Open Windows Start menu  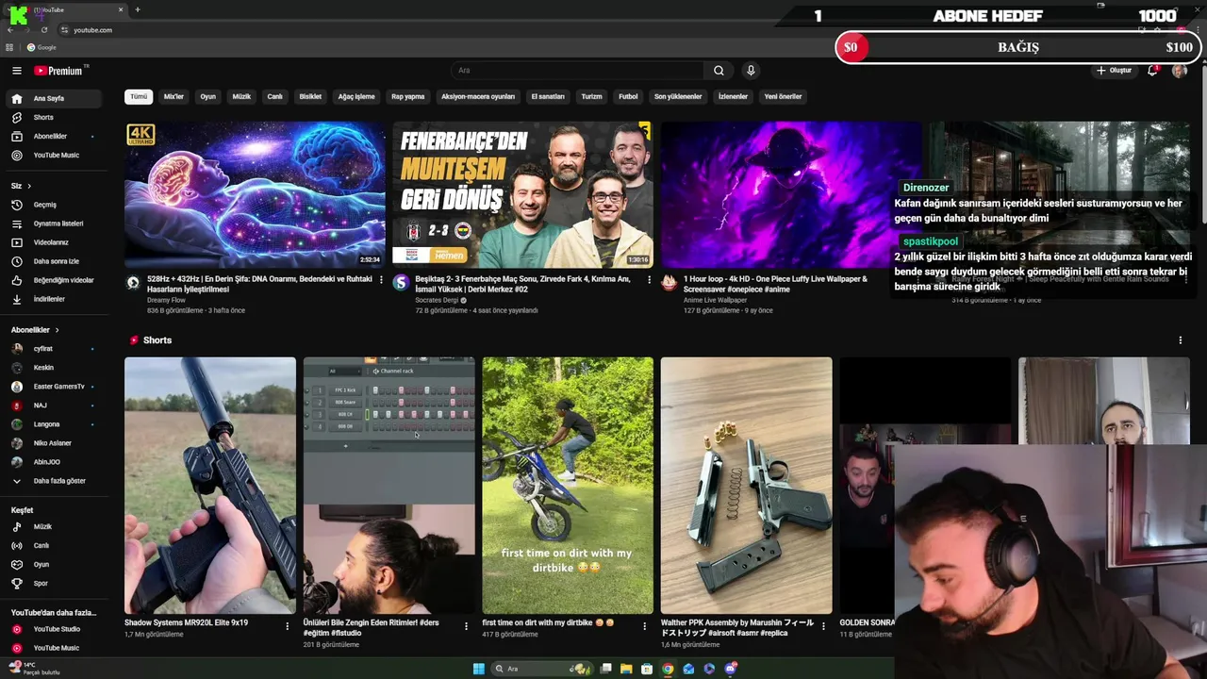pyautogui.click(x=478, y=669)
